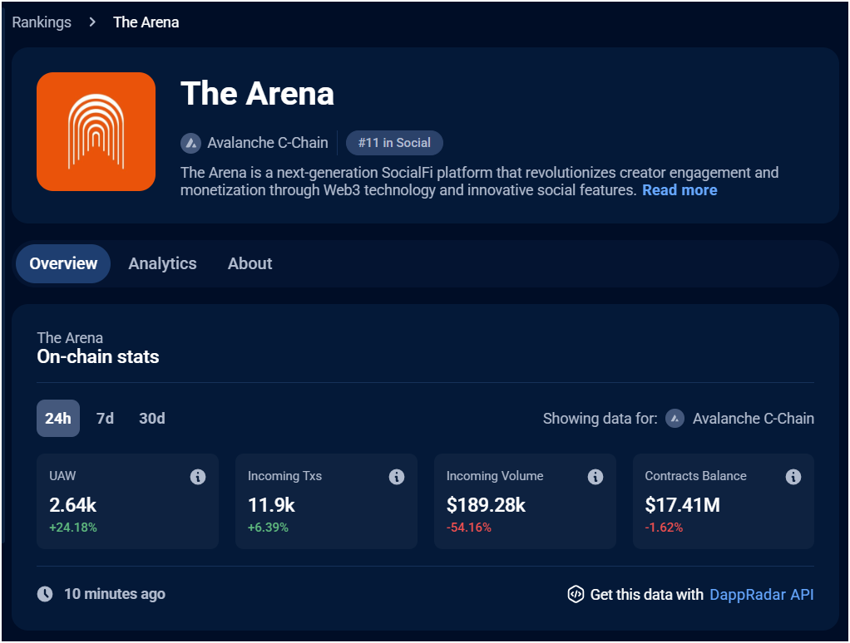Click Contracts Balance info icon
The width and height of the screenshot is (850, 643).
(x=793, y=477)
